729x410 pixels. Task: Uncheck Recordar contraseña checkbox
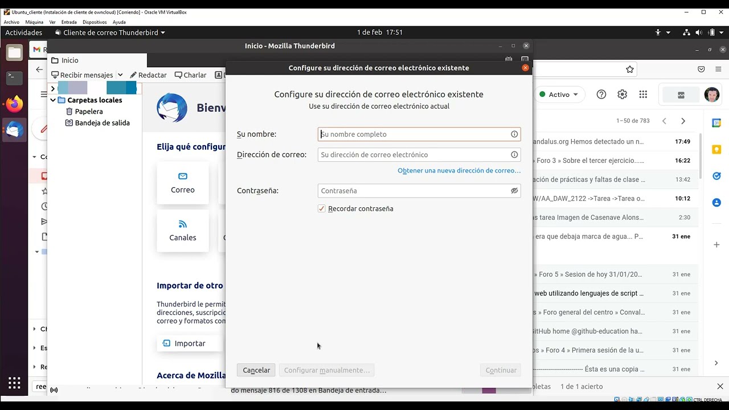[x=322, y=209]
